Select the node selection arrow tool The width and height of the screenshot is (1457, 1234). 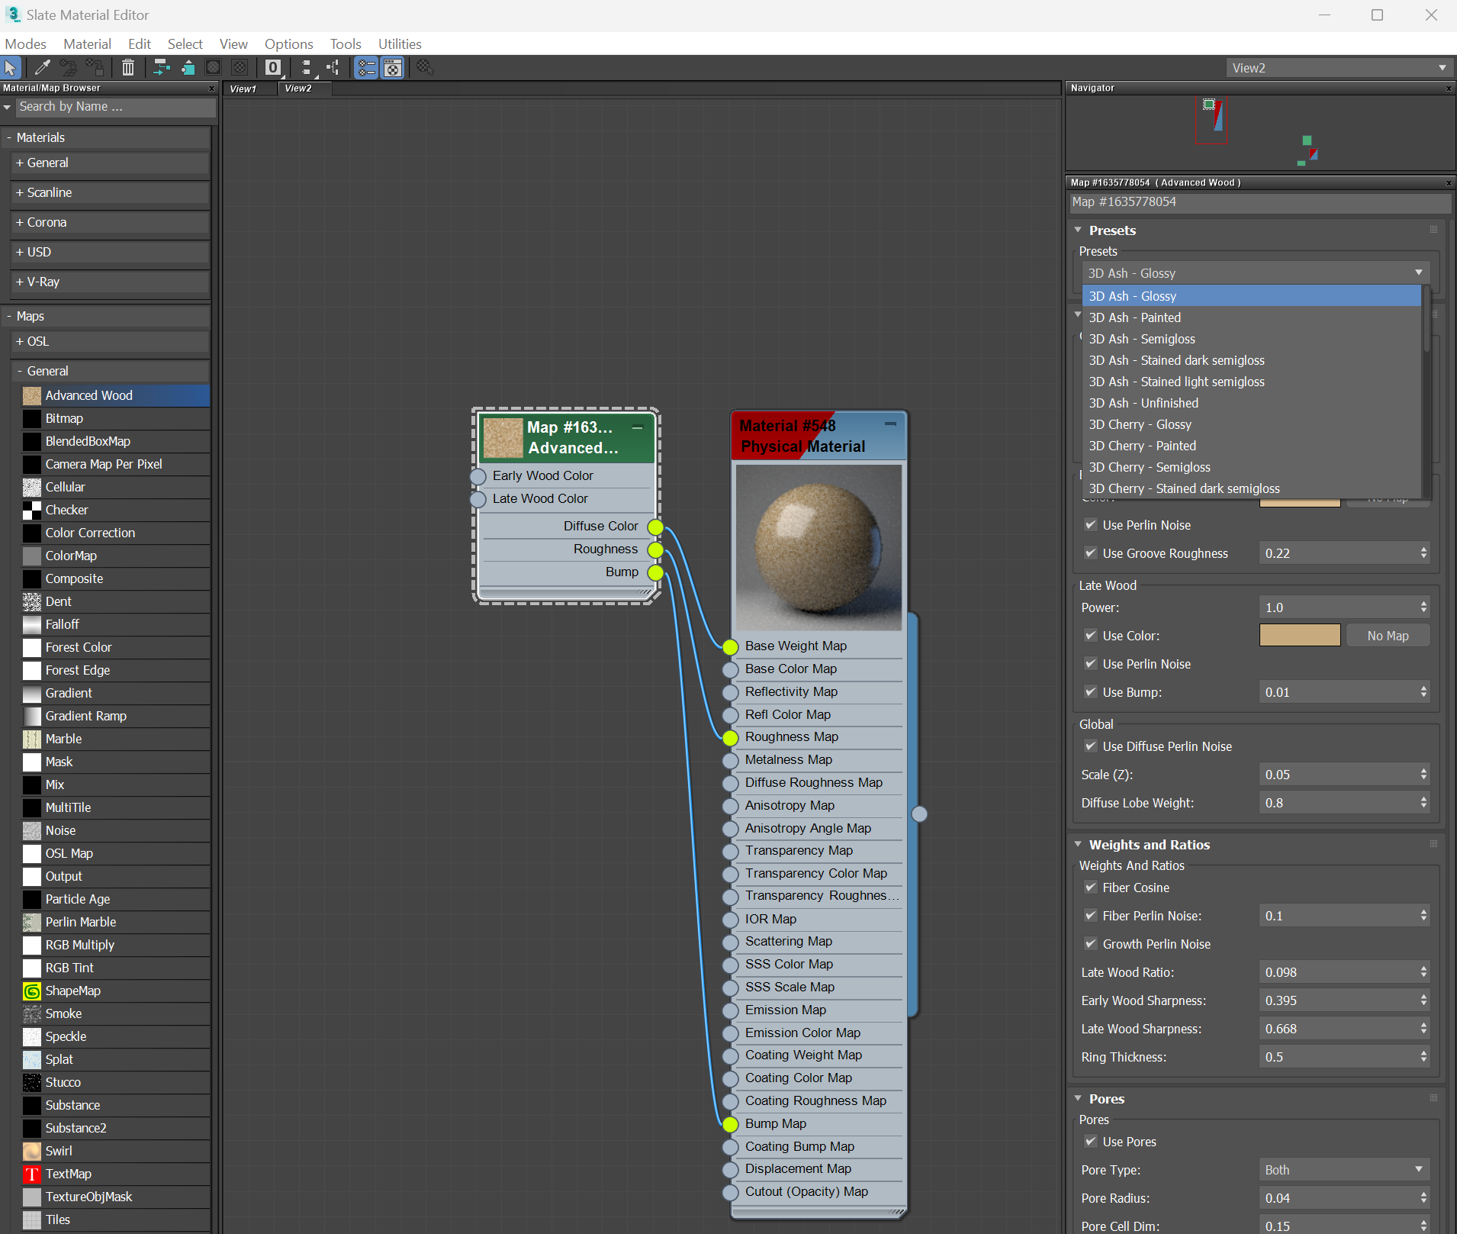tap(11, 67)
